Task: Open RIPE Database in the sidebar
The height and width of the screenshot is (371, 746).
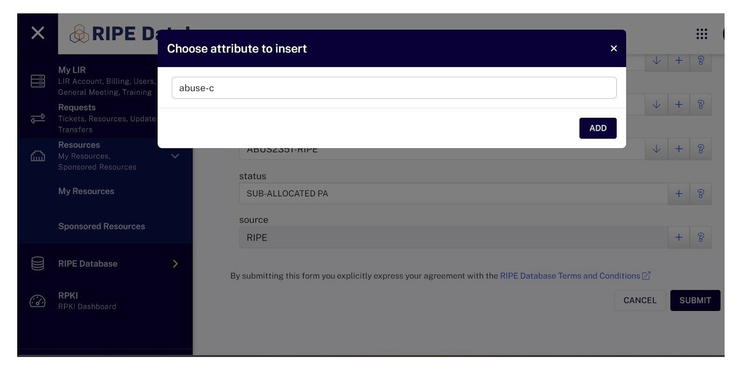Action: click(x=88, y=263)
